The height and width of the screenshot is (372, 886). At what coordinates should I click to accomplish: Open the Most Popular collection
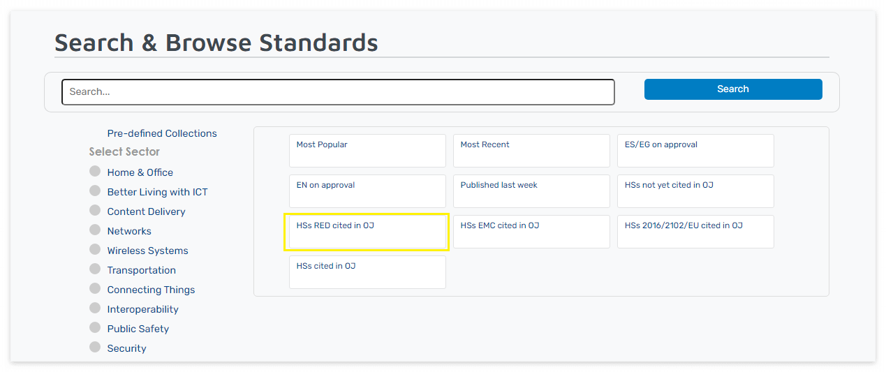367,151
